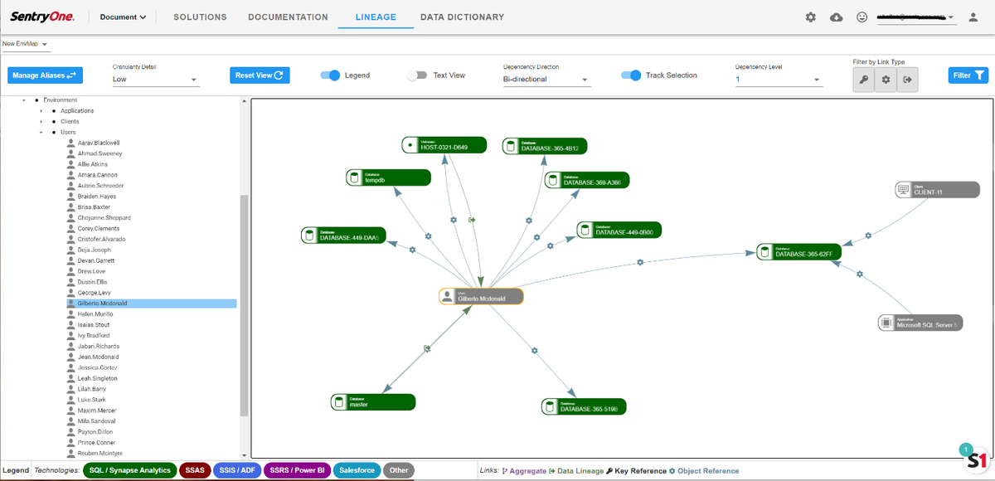Click the Manage Aliases button
Viewport: 995px width, 481px height.
click(x=45, y=75)
